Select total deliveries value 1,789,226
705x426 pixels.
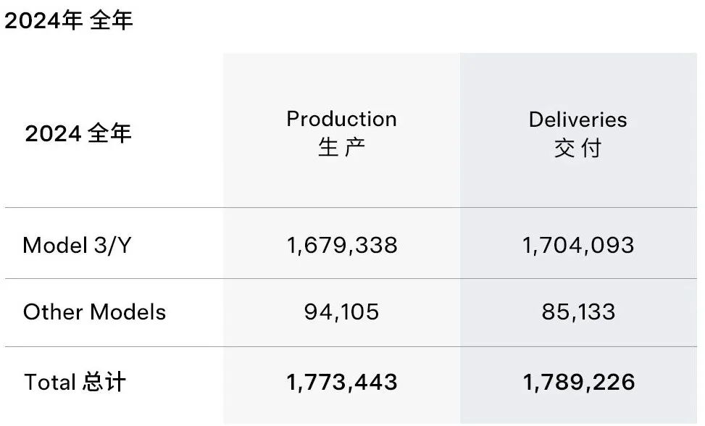click(x=579, y=382)
